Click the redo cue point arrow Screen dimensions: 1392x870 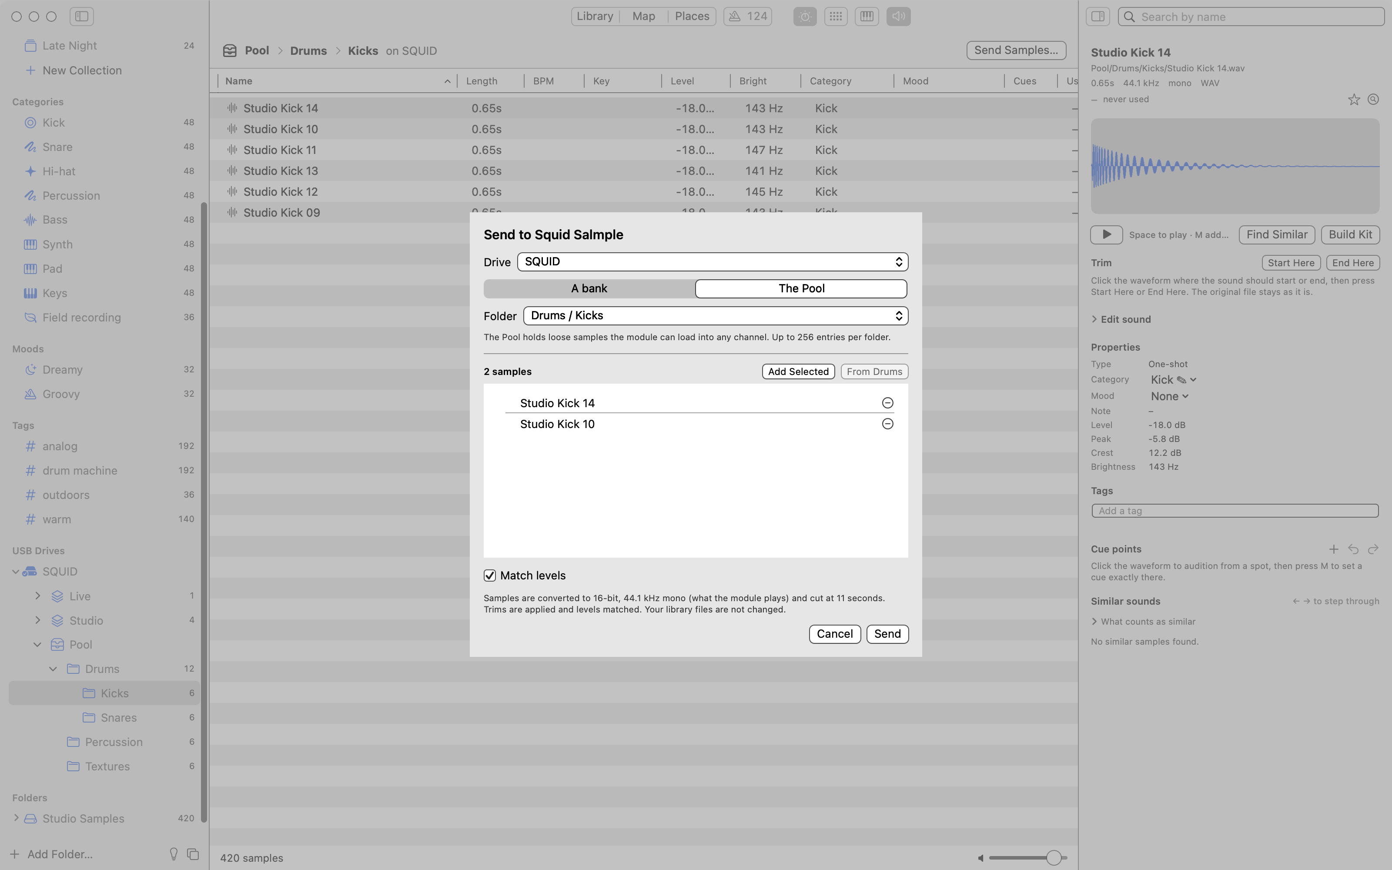[1373, 549]
